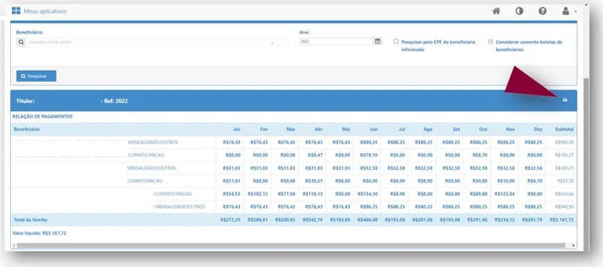Image resolution: width=603 pixels, height=267 pixels.
Task: Click the Subtotal column header
Action: [564, 129]
